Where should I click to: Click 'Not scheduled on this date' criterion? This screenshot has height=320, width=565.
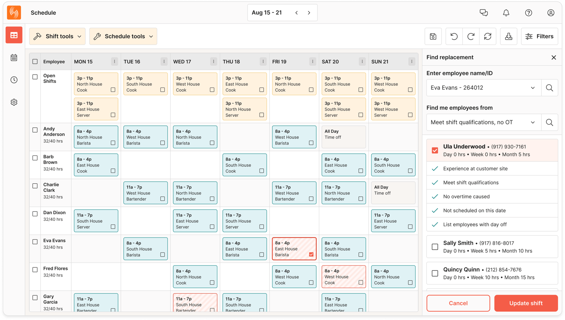point(492,210)
